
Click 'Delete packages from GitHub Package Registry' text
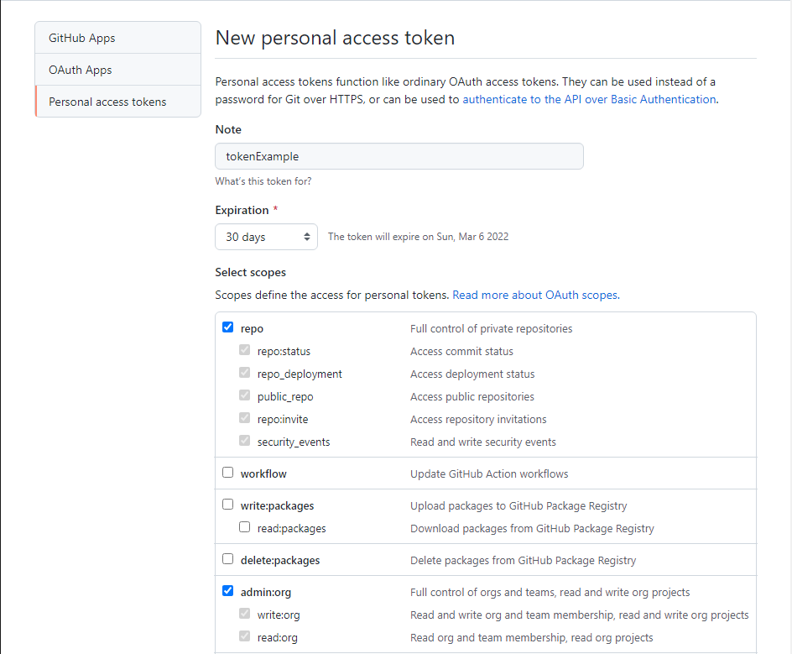523,561
